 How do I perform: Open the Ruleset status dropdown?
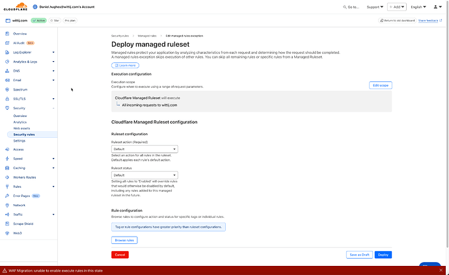(x=144, y=175)
